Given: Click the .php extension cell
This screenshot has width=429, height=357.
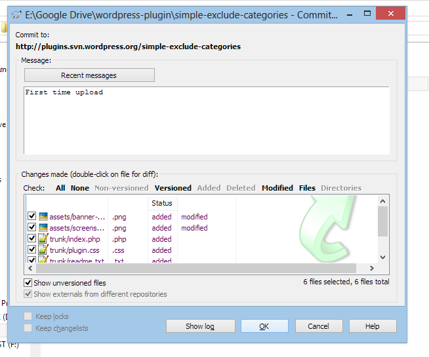Looking at the screenshot, I should point(119,239).
